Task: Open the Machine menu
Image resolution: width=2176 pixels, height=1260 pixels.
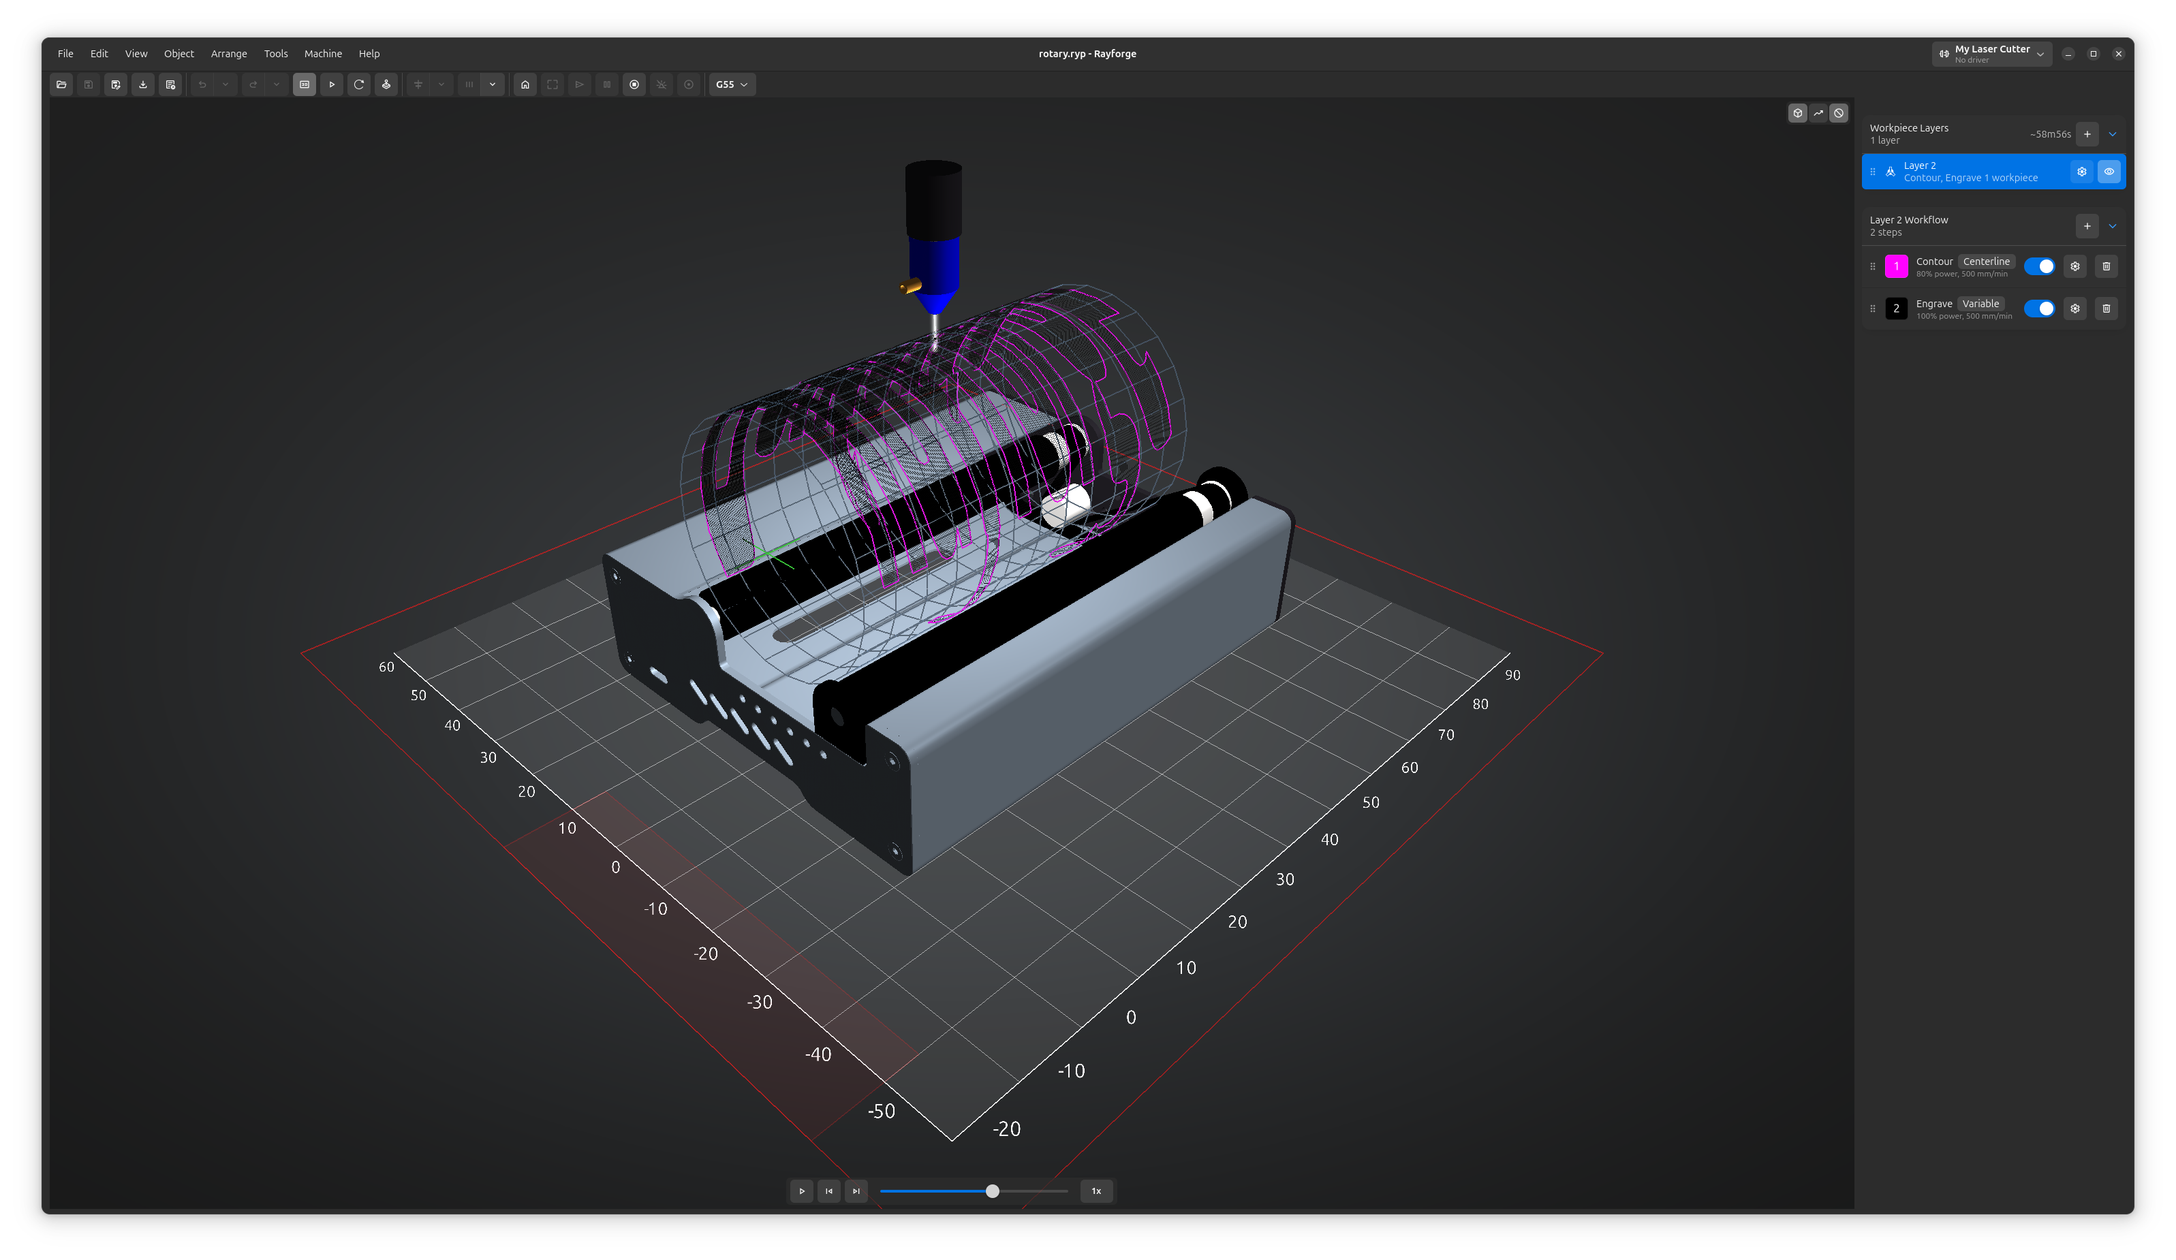Action: point(322,54)
